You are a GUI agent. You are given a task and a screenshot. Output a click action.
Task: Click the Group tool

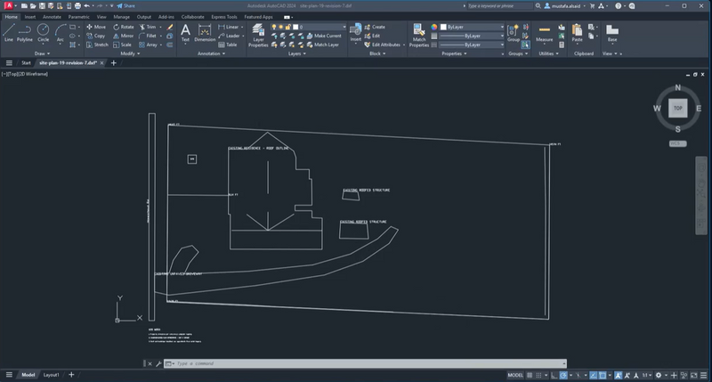point(514,33)
